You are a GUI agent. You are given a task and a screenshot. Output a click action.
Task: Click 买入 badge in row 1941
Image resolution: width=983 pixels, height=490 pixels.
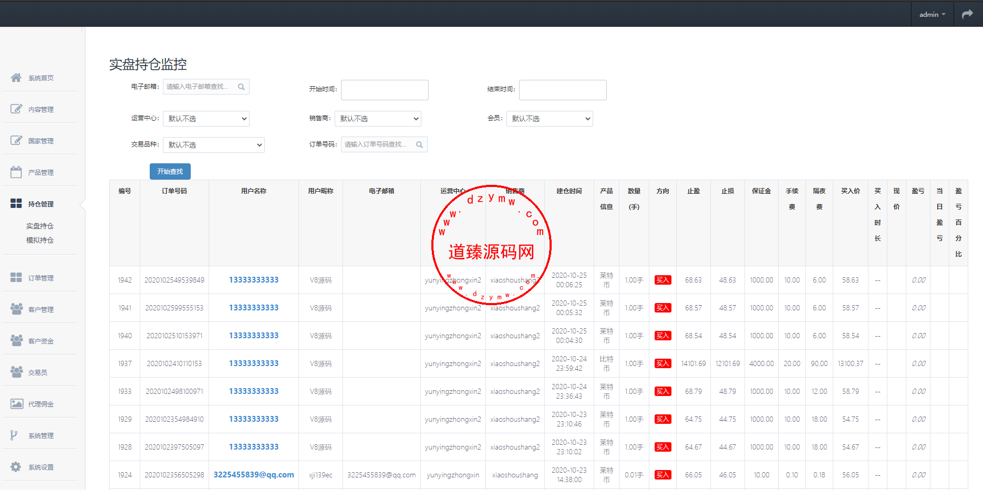(x=663, y=308)
